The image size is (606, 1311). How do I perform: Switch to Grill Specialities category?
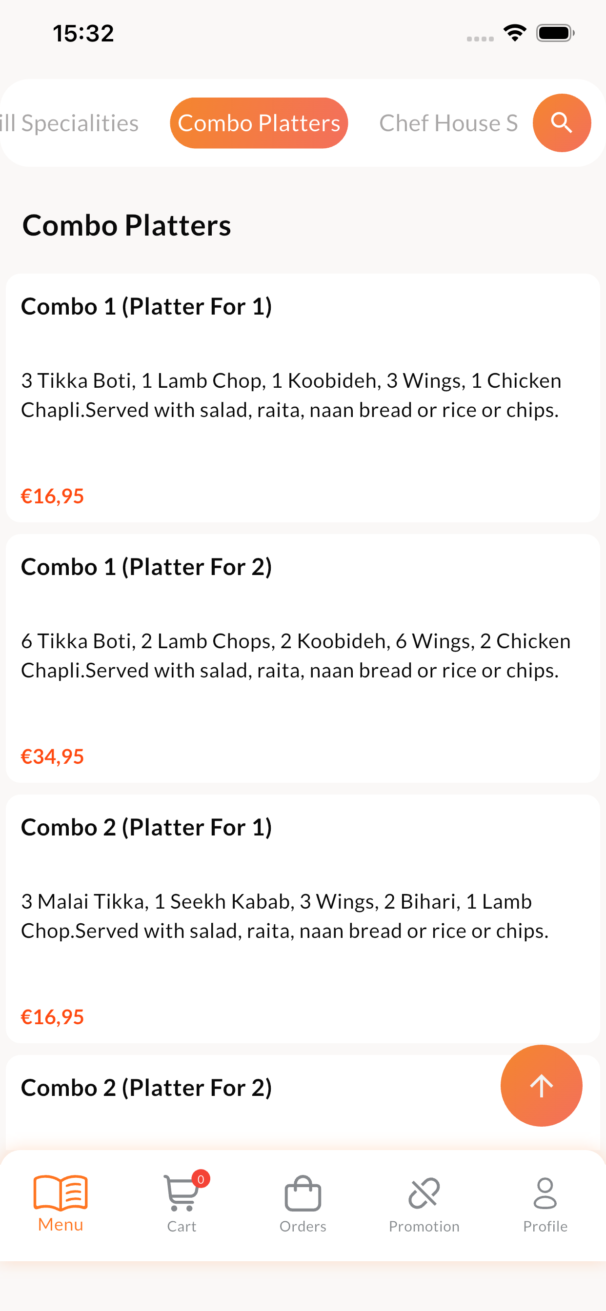tap(69, 122)
